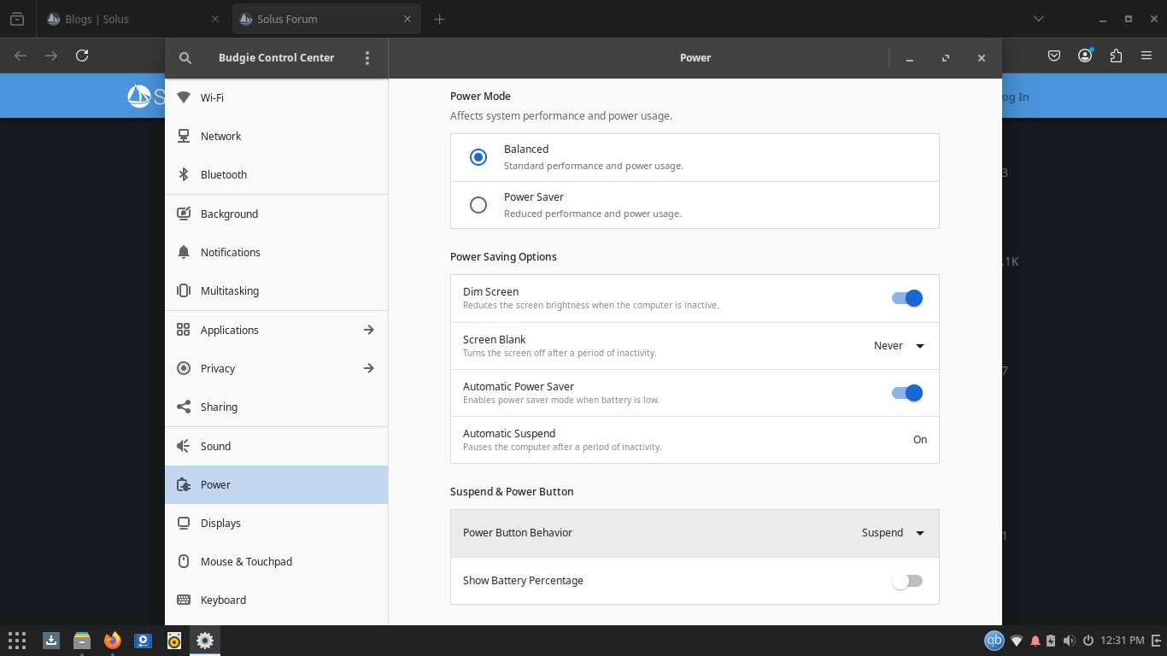
Task: Open the three-dot menu in Control Center header
Action: [x=367, y=58]
